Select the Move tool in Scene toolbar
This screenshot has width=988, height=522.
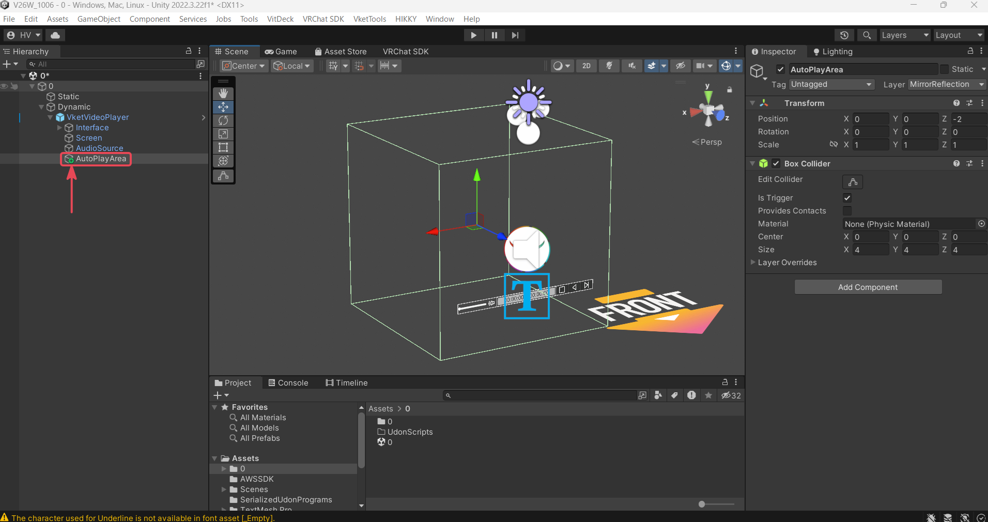point(223,107)
